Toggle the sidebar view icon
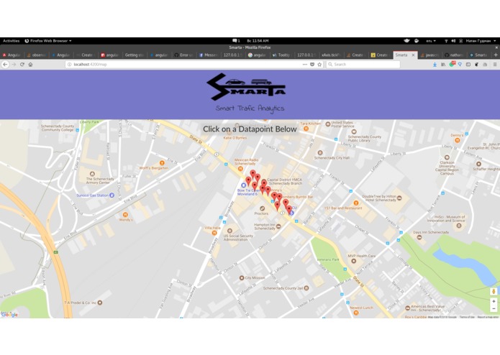 (468, 64)
